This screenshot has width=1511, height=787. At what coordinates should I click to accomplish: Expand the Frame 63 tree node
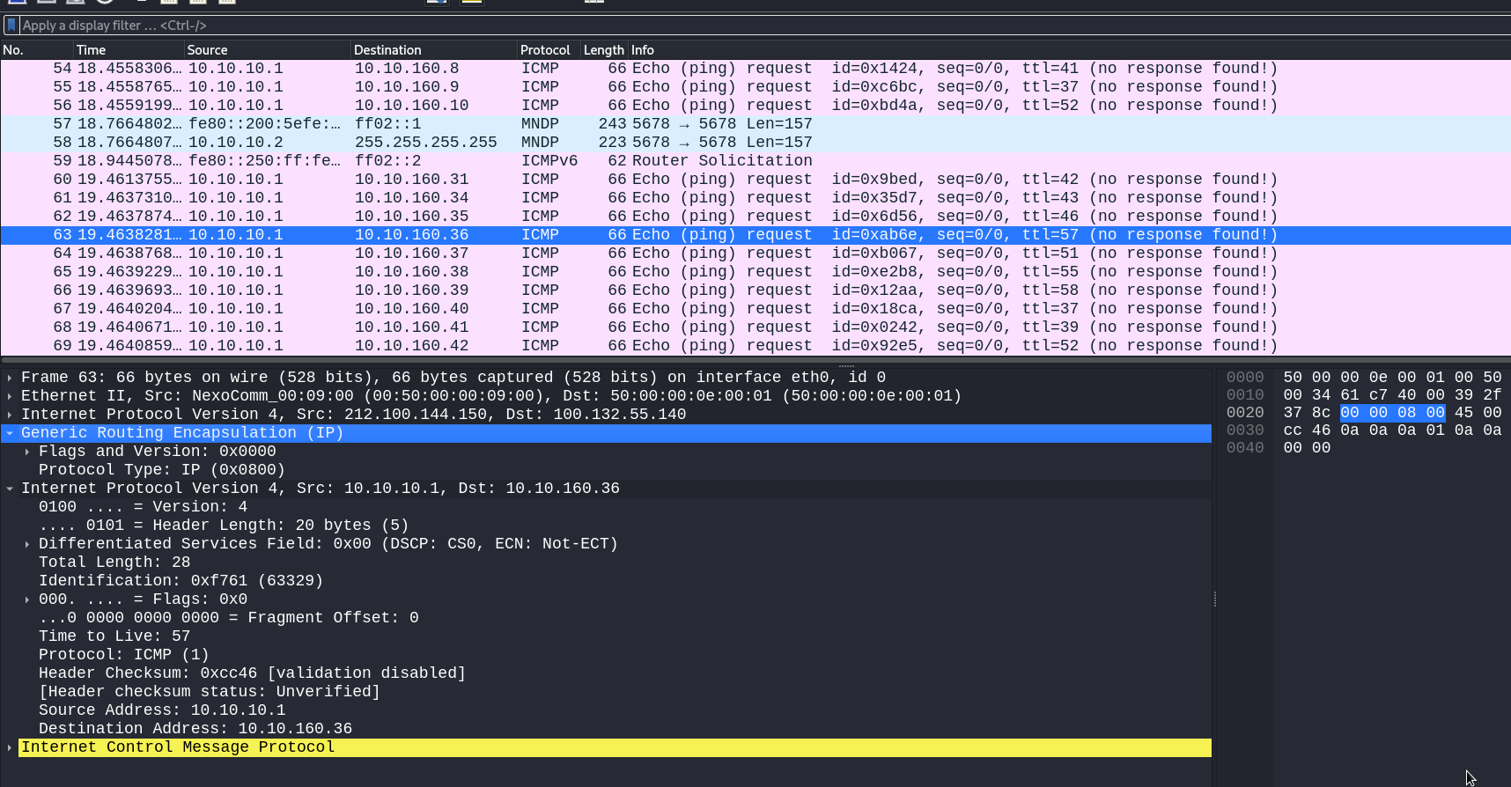[x=10, y=378]
